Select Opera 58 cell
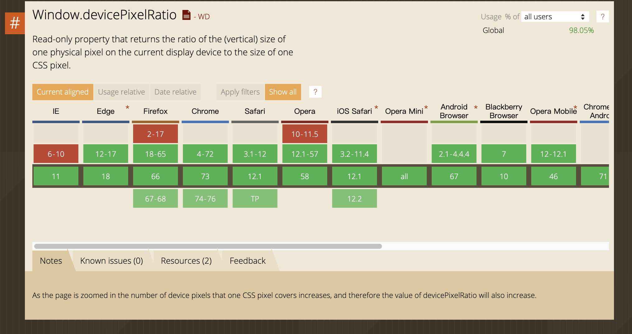The height and width of the screenshot is (334, 632). (x=305, y=176)
